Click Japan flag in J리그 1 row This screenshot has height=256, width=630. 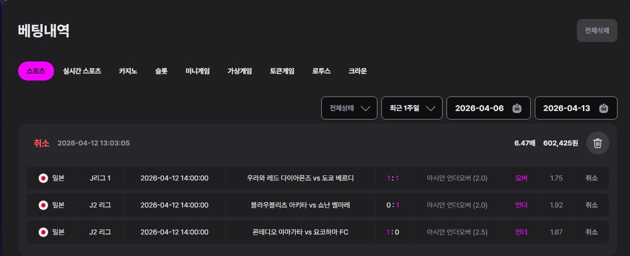coord(43,178)
